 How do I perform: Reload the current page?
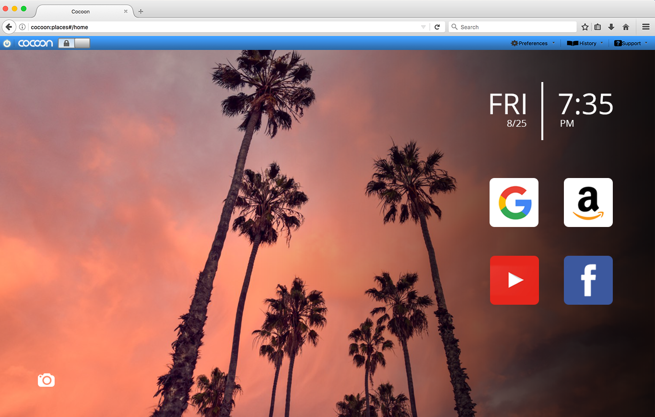(437, 27)
